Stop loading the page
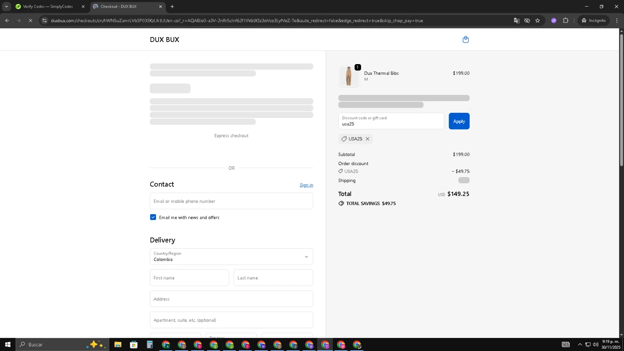This screenshot has width=624, height=351. pos(30,20)
